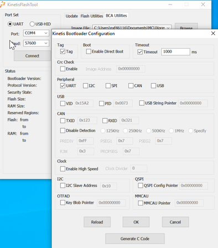Select the 1MHz CAN speed radio

coord(171,131)
